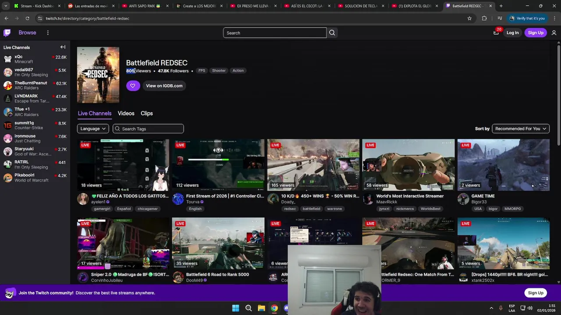Click the Log In button

coord(512,33)
